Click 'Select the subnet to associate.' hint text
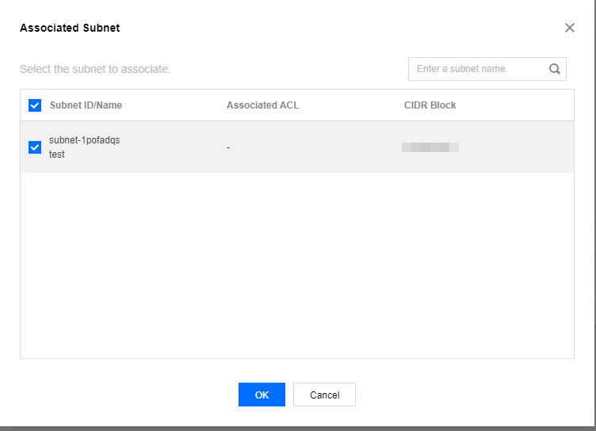The height and width of the screenshot is (431, 596). [95, 69]
